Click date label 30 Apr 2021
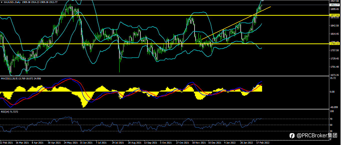 pyautogui.click(x=54, y=143)
